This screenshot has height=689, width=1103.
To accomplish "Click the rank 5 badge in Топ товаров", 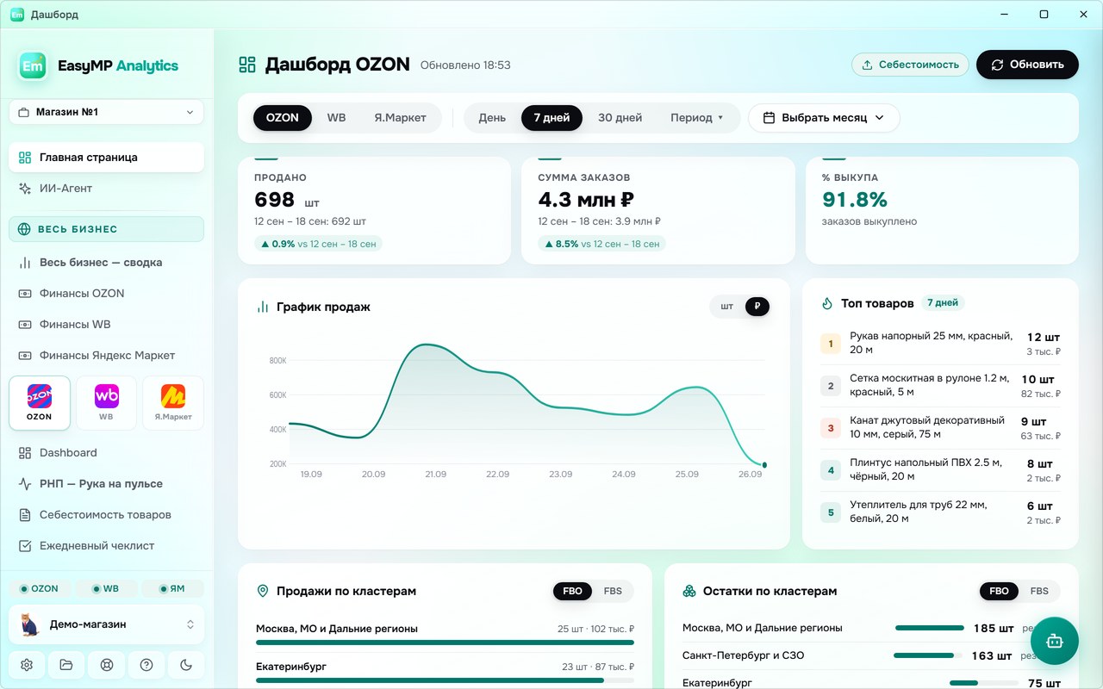I will tap(831, 512).
